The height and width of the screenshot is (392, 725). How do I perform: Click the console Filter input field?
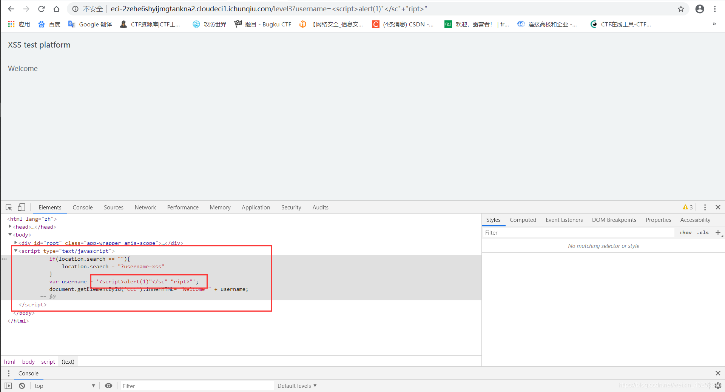(197, 386)
